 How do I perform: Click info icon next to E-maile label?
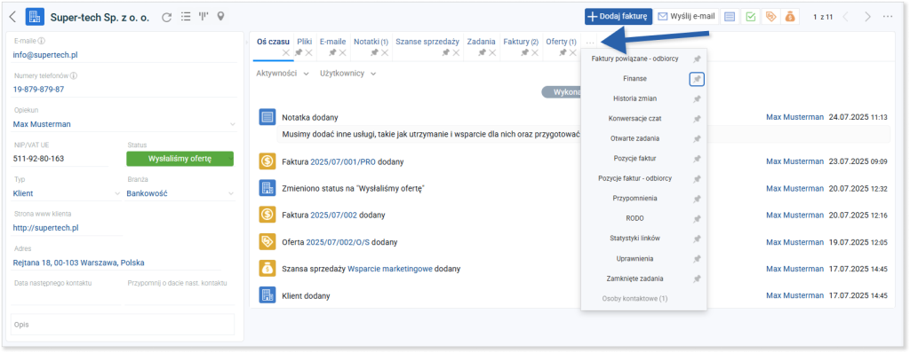pos(42,41)
